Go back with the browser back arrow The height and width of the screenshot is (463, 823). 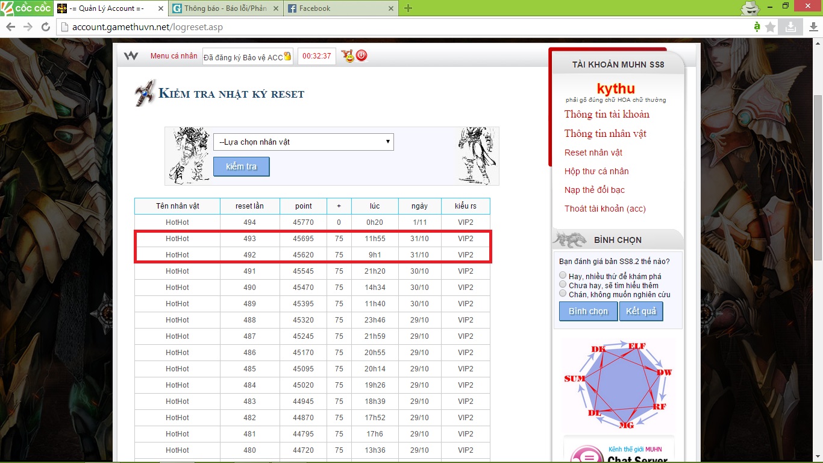pos(11,27)
